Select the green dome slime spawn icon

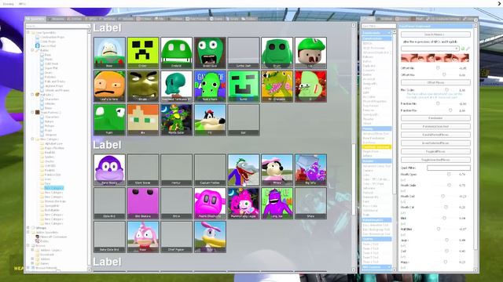click(176, 52)
